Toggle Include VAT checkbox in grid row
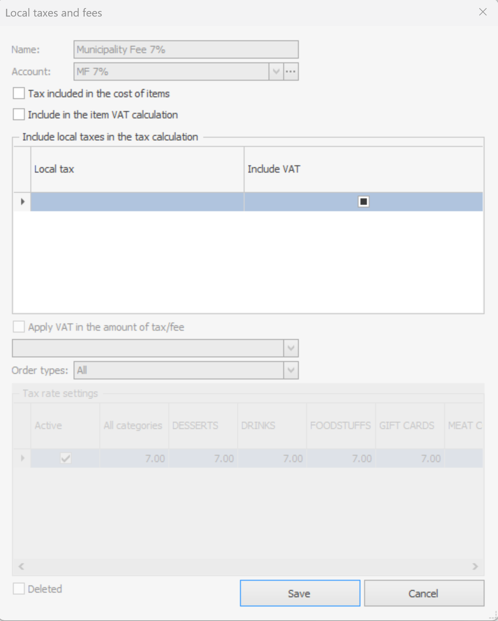Screen dimensions: 498x621 point(364,201)
